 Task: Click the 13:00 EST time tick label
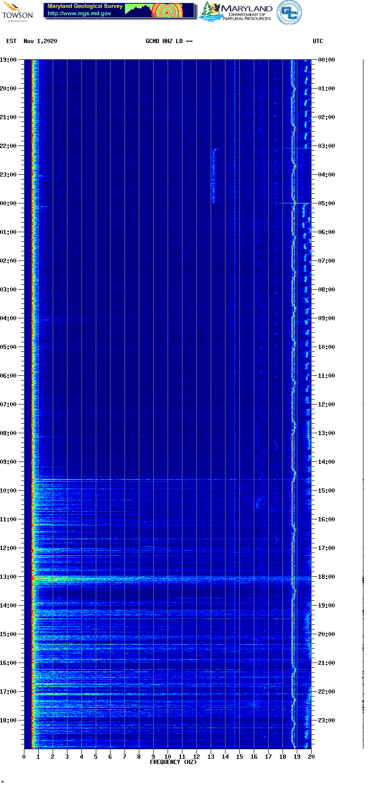[8, 577]
